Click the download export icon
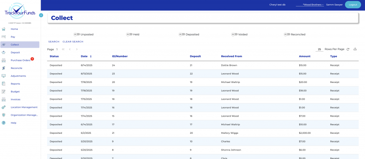Image resolution: width=365 pixels, height=159 pixels. pyautogui.click(x=355, y=49)
